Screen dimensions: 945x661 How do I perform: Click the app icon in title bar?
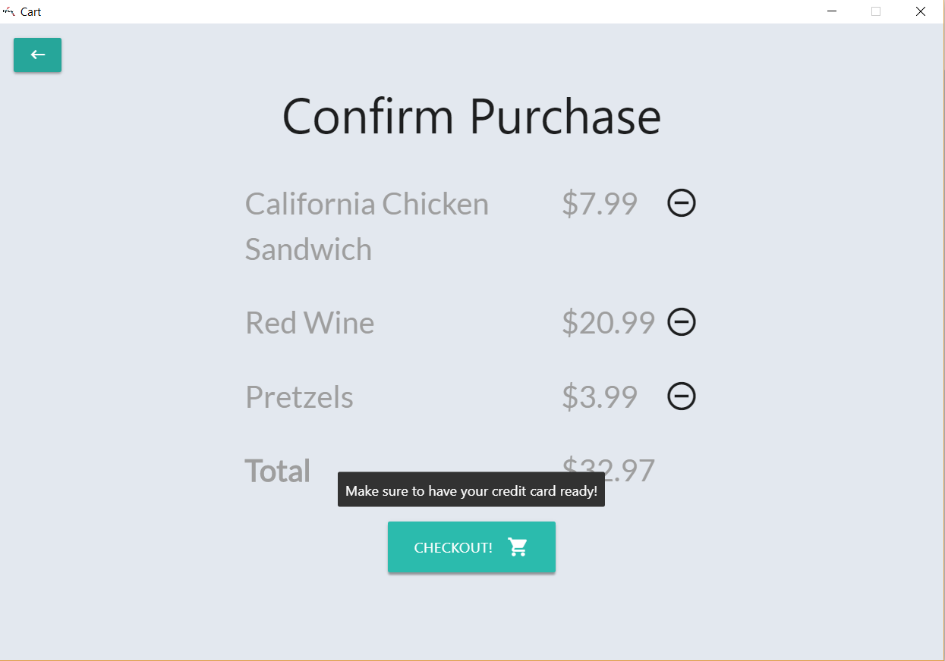(x=9, y=11)
